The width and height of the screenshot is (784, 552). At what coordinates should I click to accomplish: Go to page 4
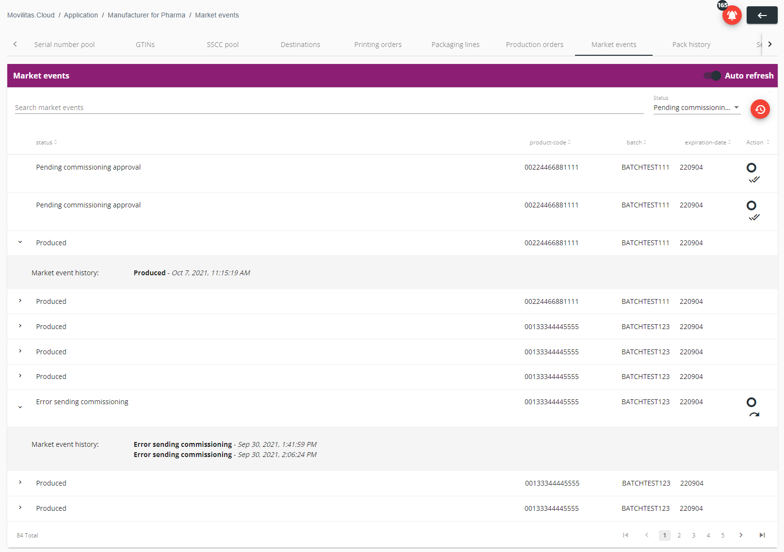[708, 535]
